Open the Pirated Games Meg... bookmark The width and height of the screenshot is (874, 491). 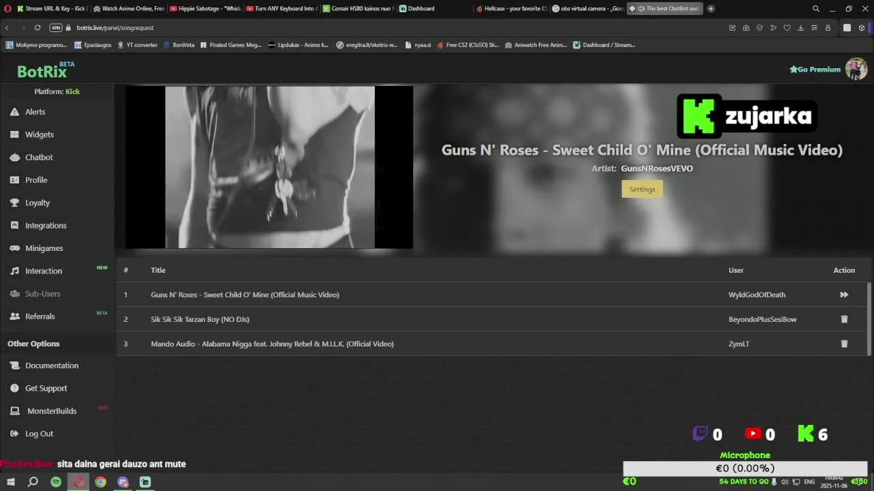230,45
